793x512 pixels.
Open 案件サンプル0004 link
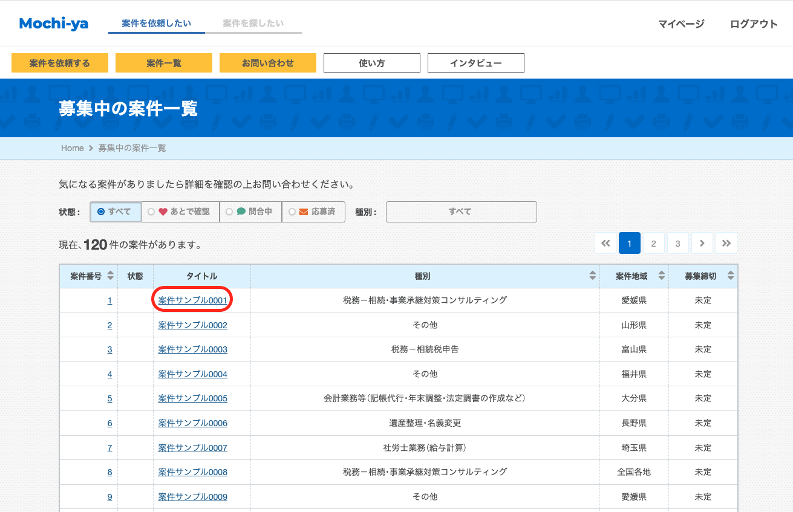click(x=192, y=374)
